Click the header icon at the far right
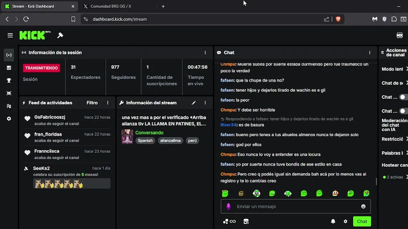Viewport: 408px width, 229px height. (400, 35)
